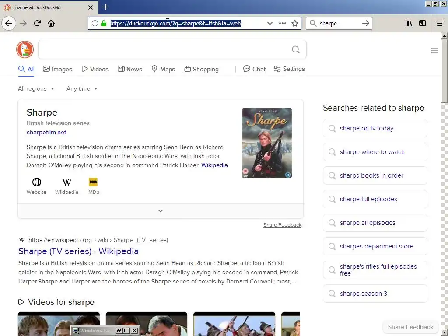Open the All regions dropdown
Screen dimensions: 448x336
coord(36,88)
